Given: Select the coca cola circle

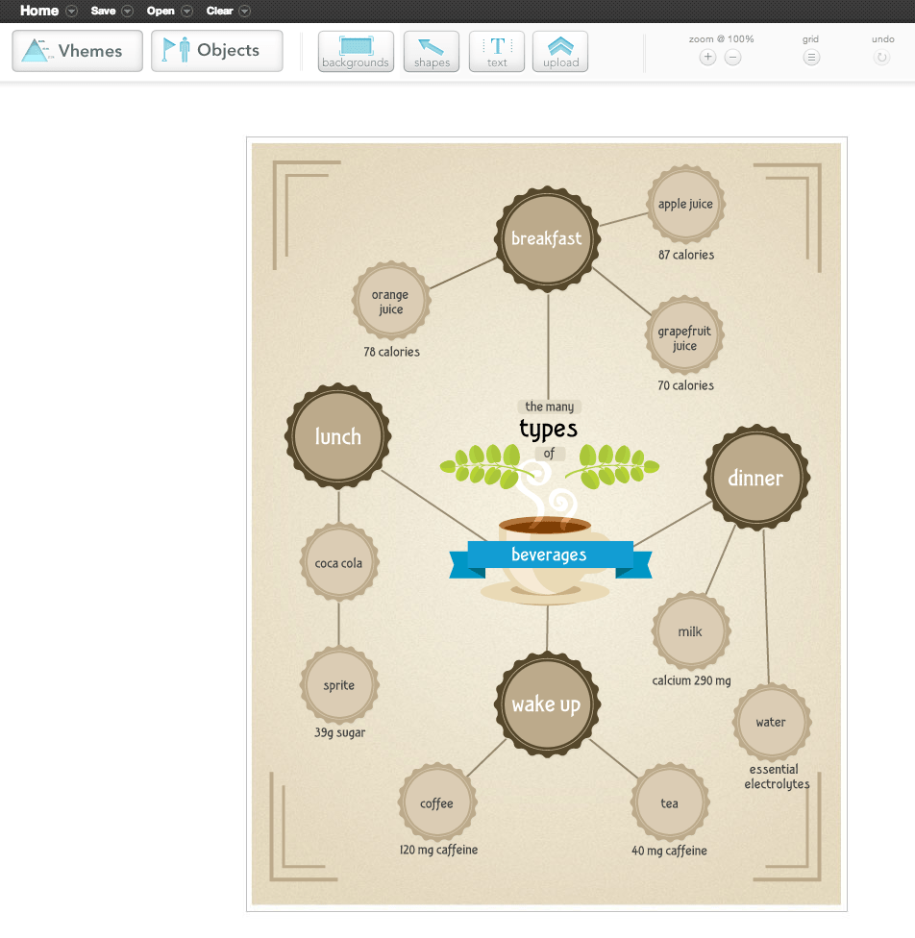Looking at the screenshot, I should 339,562.
